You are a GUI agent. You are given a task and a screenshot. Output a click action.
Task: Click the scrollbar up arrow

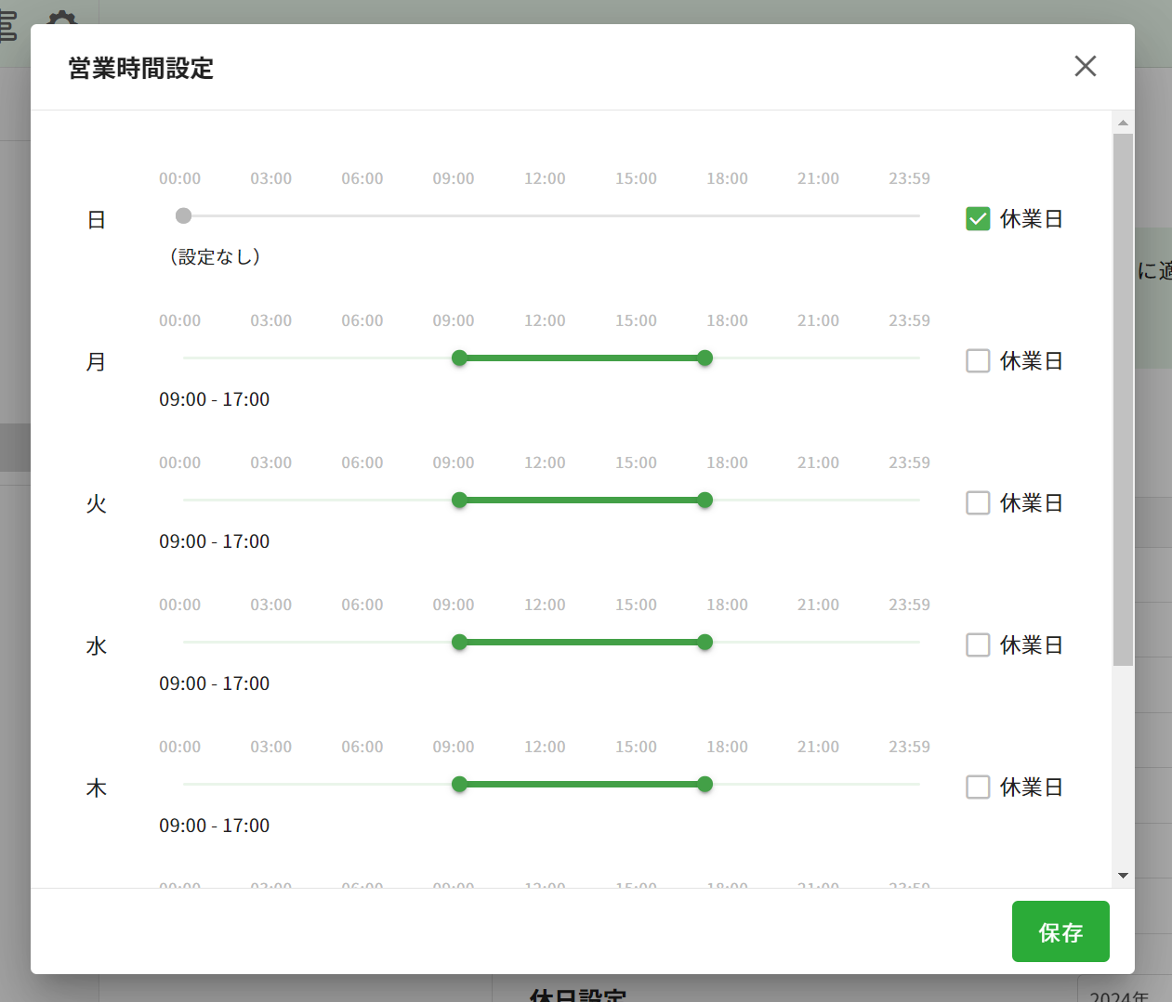[x=1123, y=123]
